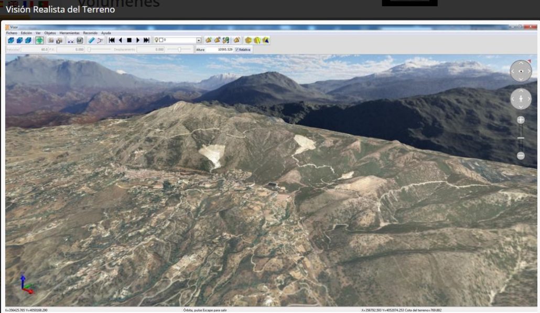Skip to the first route frame
The width and height of the screenshot is (540, 313).
click(112, 40)
